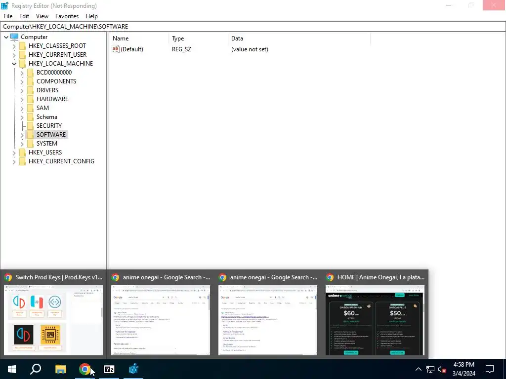Click the muted volume tray icon
506x379 pixels.
pyautogui.click(x=442, y=369)
